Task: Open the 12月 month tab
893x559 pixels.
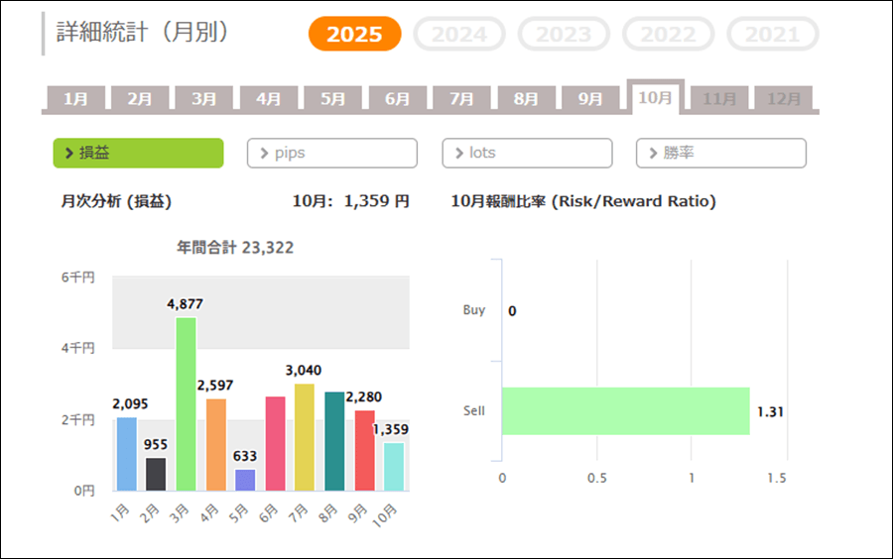Action: click(x=784, y=99)
